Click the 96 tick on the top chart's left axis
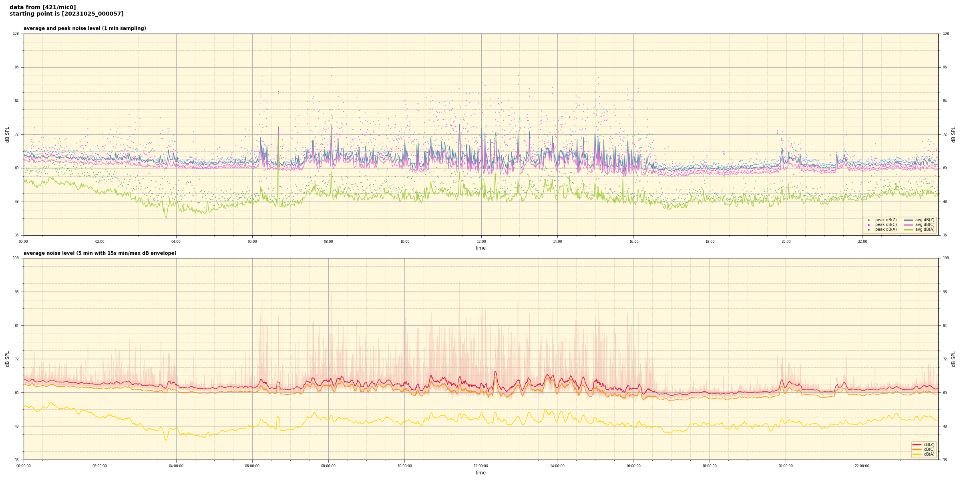961x480 pixels. 16,67
